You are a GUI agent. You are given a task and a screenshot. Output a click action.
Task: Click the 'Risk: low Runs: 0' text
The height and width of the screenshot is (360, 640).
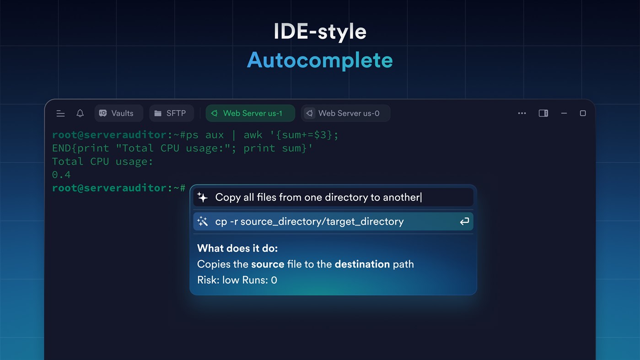[x=237, y=280]
